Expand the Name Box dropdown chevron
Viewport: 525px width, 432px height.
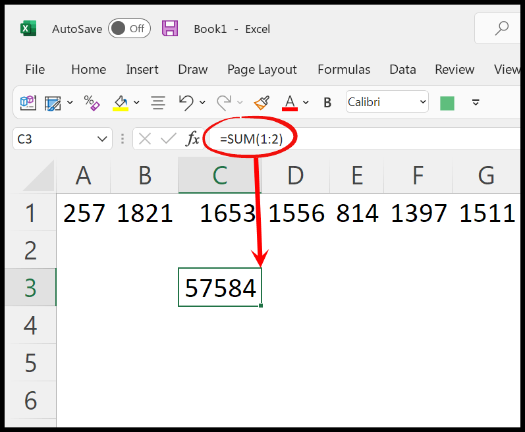coord(102,138)
